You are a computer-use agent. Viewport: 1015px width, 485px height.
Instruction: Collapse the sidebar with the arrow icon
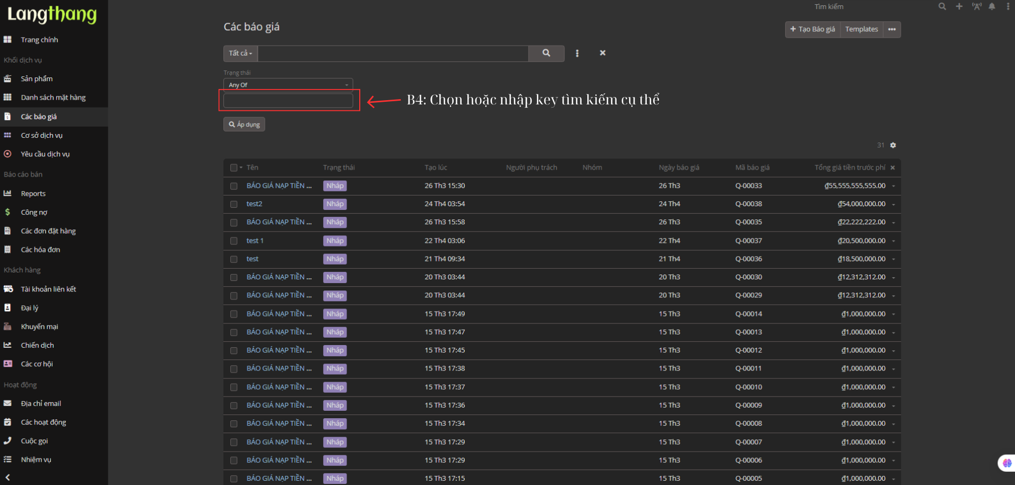[x=7, y=477]
